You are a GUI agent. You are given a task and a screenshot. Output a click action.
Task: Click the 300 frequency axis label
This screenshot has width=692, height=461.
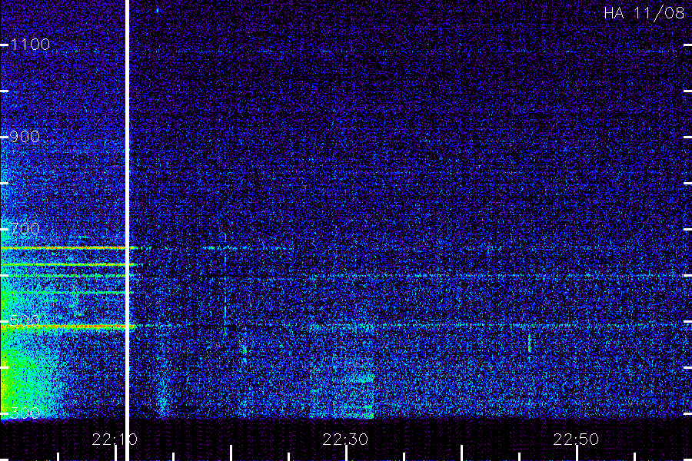[25, 413]
